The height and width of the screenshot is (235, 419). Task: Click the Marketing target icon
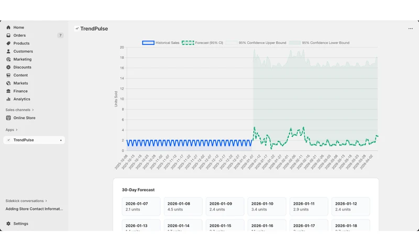tap(8, 60)
